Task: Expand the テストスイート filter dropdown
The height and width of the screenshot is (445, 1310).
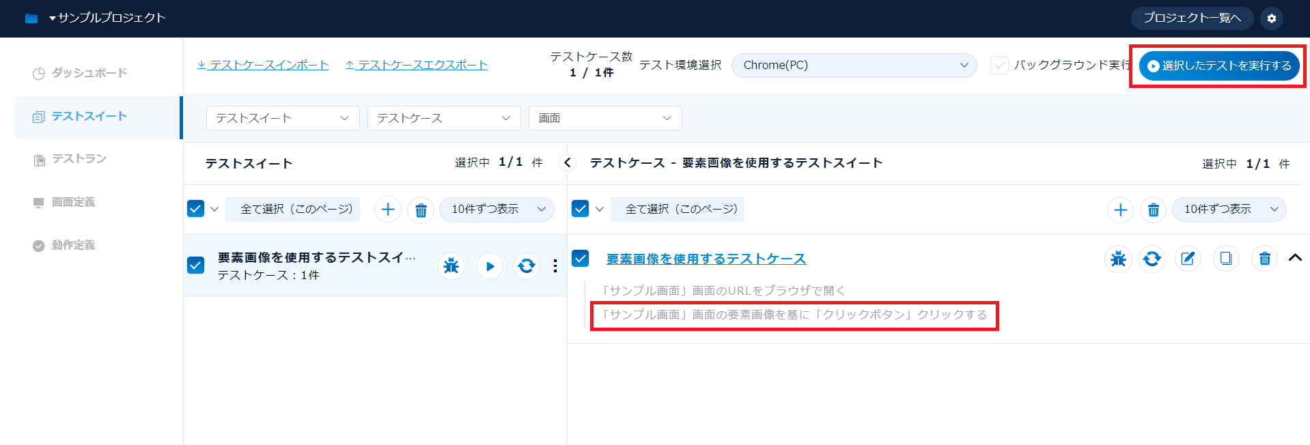Action: click(x=283, y=118)
